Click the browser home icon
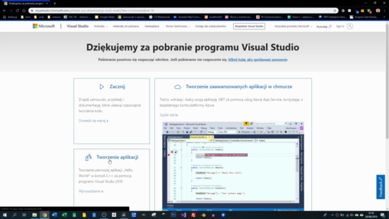The height and width of the screenshot is (219, 389). click(x=24, y=10)
